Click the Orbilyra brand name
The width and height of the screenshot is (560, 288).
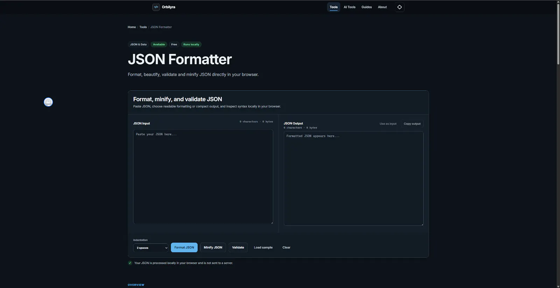tap(168, 7)
